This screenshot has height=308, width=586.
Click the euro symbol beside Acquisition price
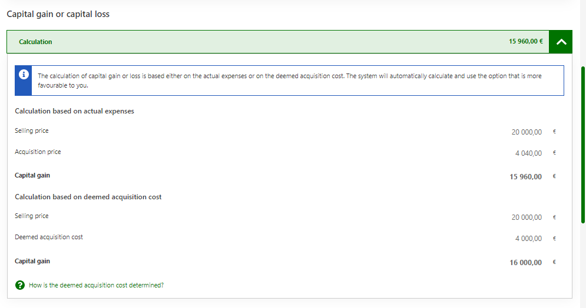click(554, 153)
